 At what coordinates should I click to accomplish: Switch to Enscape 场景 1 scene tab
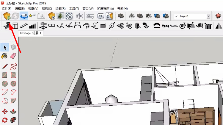(x=31, y=33)
